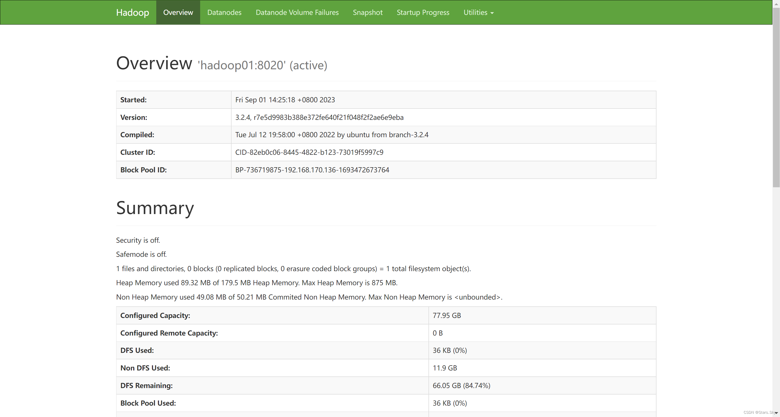Click the Configured Capacity 77.95 GB value
This screenshot has width=780, height=417.
(x=446, y=315)
